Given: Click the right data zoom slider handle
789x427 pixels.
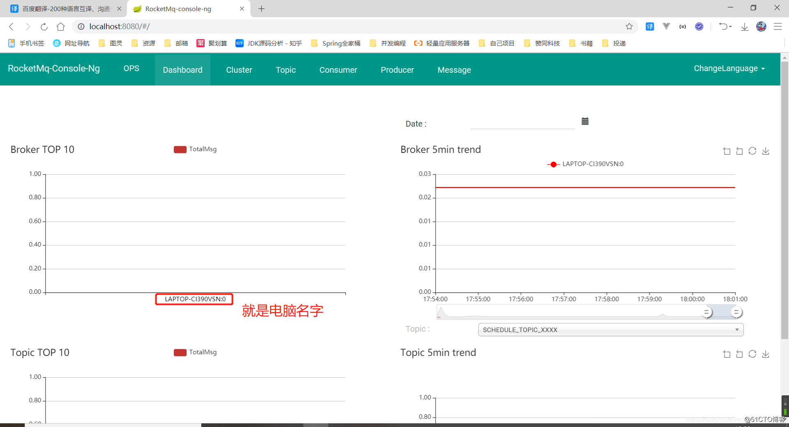Looking at the screenshot, I should click(x=736, y=312).
